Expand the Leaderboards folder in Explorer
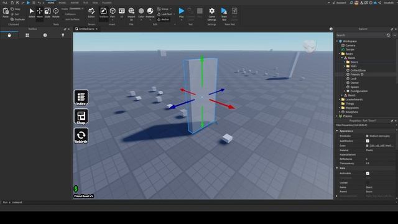Image resolution: width=398 pixels, height=224 pixels. tap(340, 100)
